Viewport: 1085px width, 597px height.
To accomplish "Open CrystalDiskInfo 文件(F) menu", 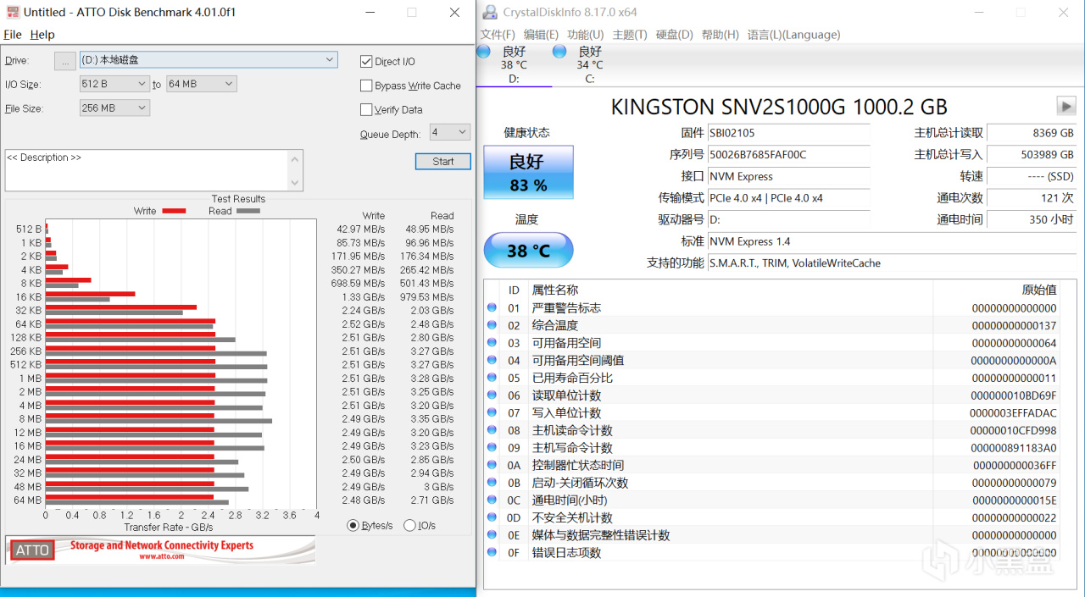I will pyautogui.click(x=498, y=35).
